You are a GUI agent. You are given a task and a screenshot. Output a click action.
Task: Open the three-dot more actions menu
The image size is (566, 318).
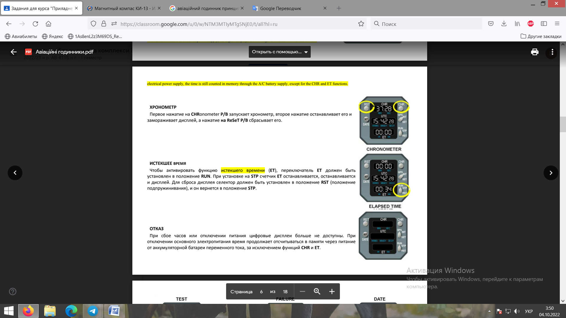[x=552, y=52]
